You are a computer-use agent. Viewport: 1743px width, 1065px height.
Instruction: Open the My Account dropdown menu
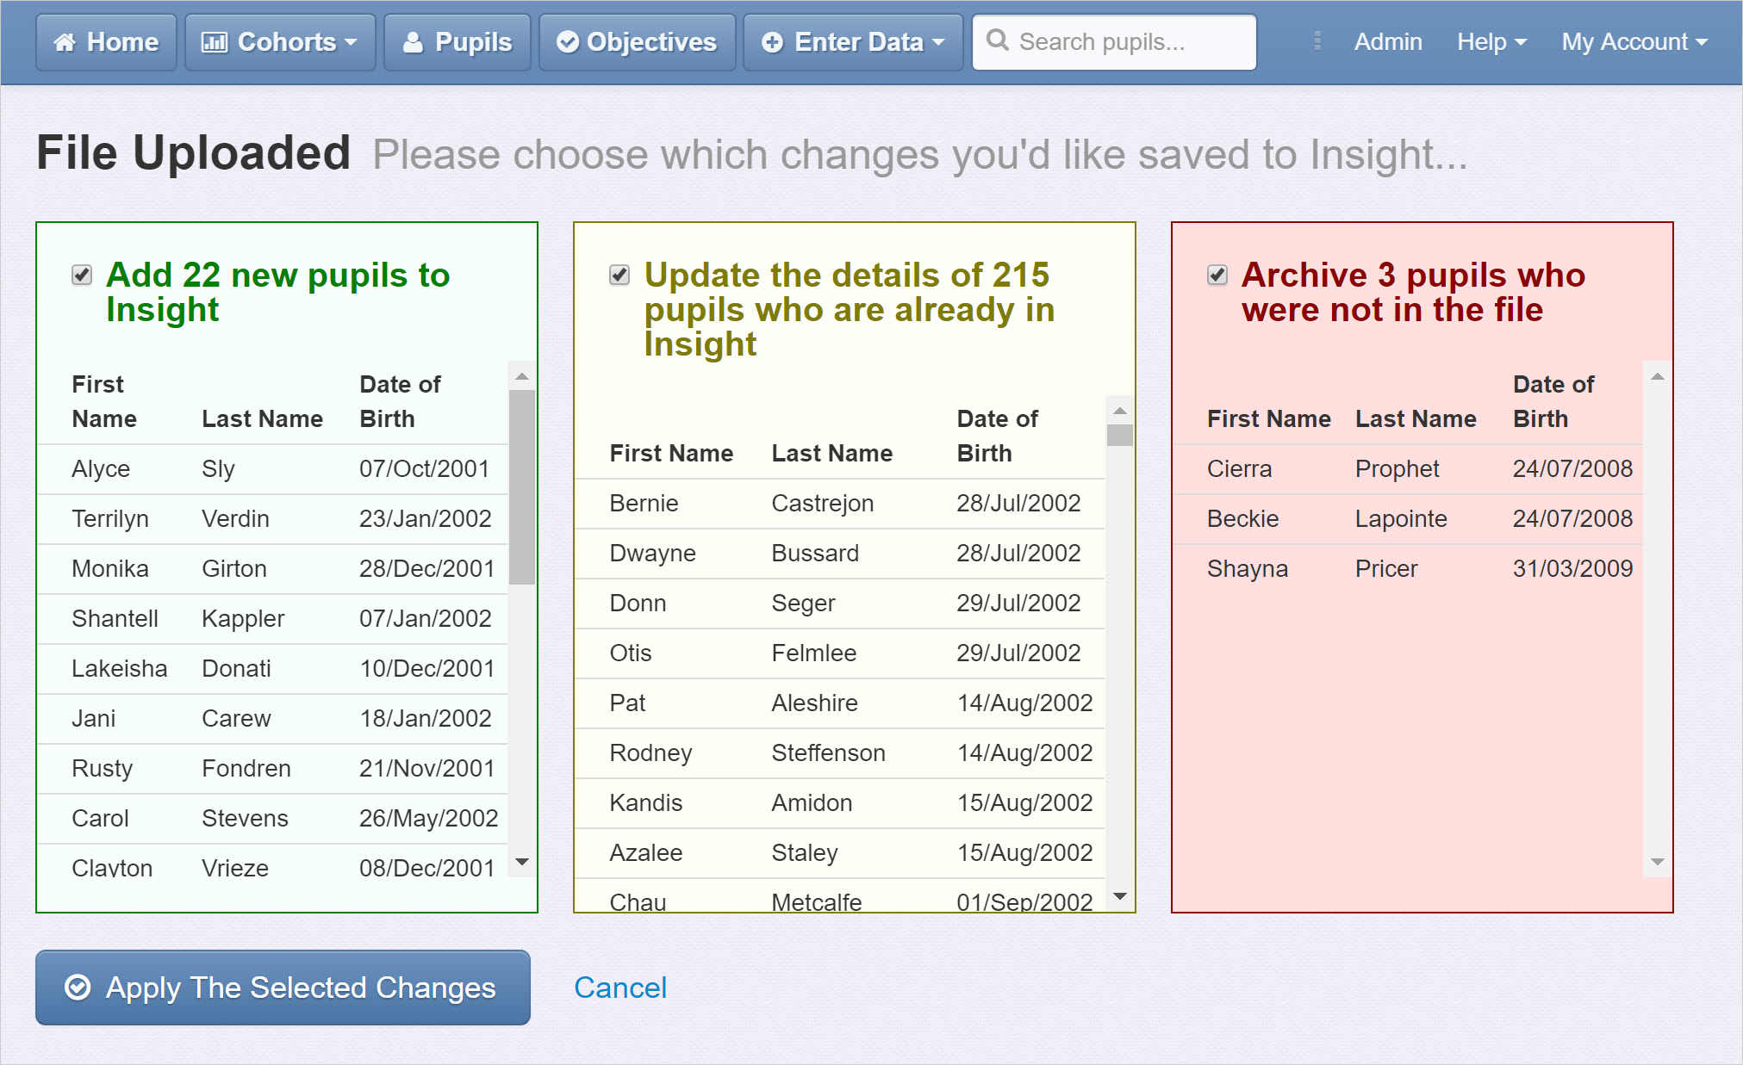1634,41
